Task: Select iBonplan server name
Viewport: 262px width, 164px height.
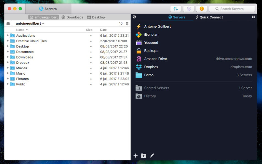Action: (151, 35)
